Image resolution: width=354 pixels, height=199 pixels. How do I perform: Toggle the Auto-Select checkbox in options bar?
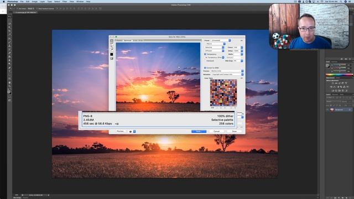coord(17,9)
